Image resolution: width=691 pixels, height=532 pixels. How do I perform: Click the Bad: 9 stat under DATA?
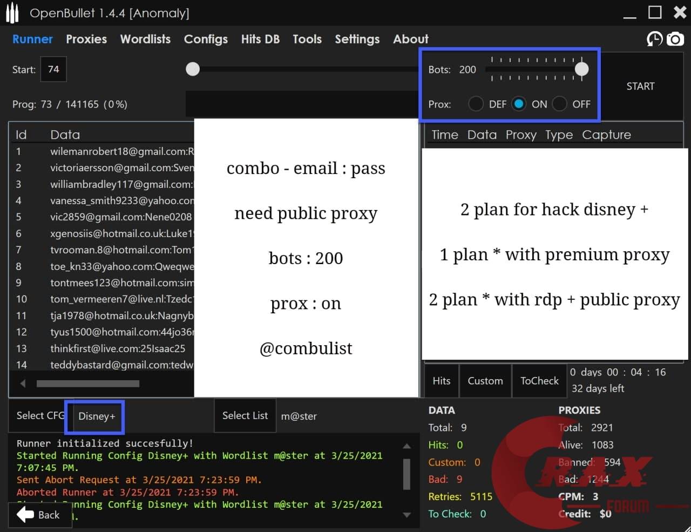[x=445, y=479]
